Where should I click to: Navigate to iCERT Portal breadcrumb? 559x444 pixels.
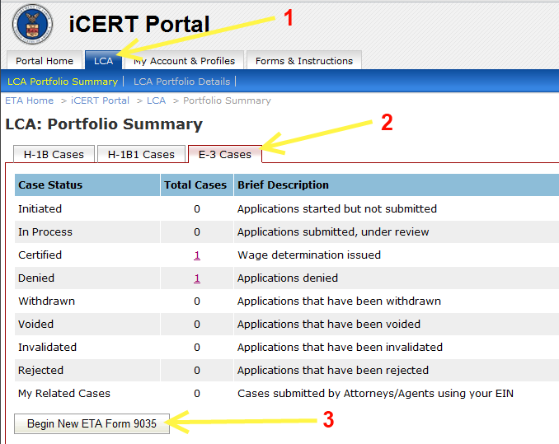(x=100, y=100)
